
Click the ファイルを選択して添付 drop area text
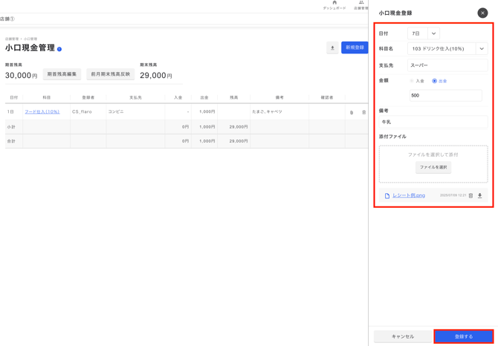point(433,154)
